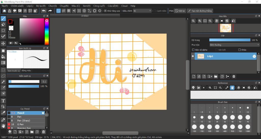This screenshot has width=261, height=139.
Task: Float the Hoa tiêu navigator panel
Action: (x=256, y=16)
